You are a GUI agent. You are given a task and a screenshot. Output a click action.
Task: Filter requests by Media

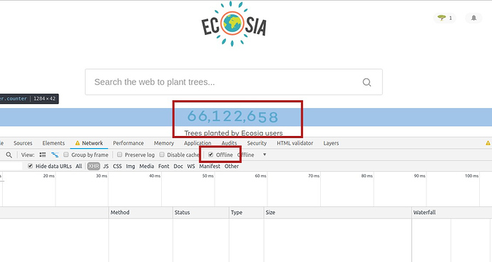pos(147,166)
